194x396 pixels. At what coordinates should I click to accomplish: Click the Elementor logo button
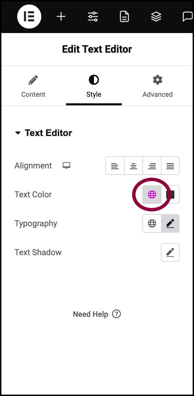(29, 17)
